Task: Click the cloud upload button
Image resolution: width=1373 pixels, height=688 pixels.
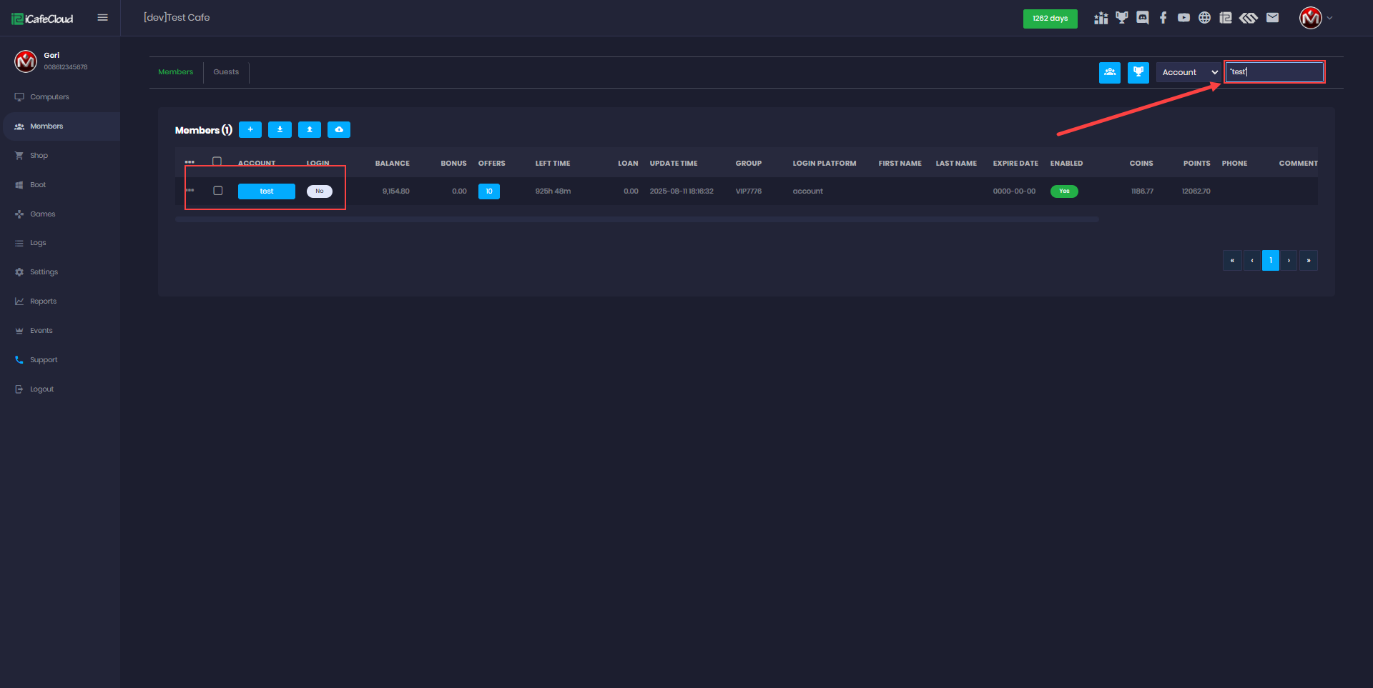Action: coord(339,129)
